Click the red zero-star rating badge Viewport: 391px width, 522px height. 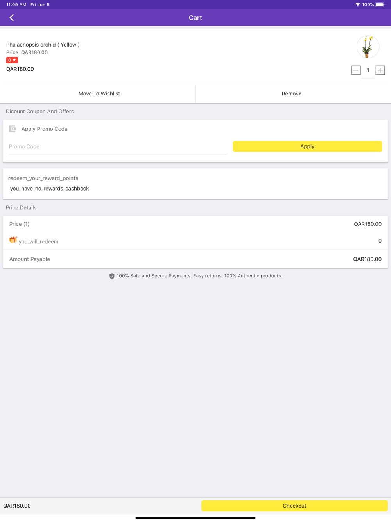[x=12, y=60]
